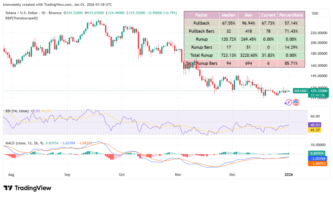Click the 145.00000 price axis label
333x197 pixels.
coord(319,75)
